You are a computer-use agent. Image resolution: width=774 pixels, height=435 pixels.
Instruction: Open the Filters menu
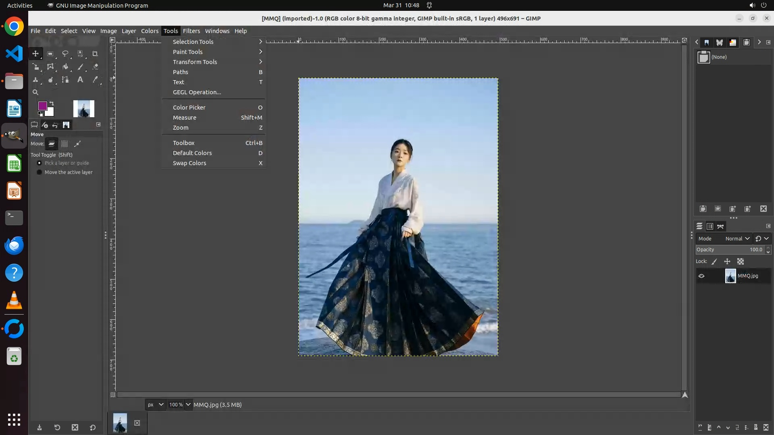coord(191,31)
